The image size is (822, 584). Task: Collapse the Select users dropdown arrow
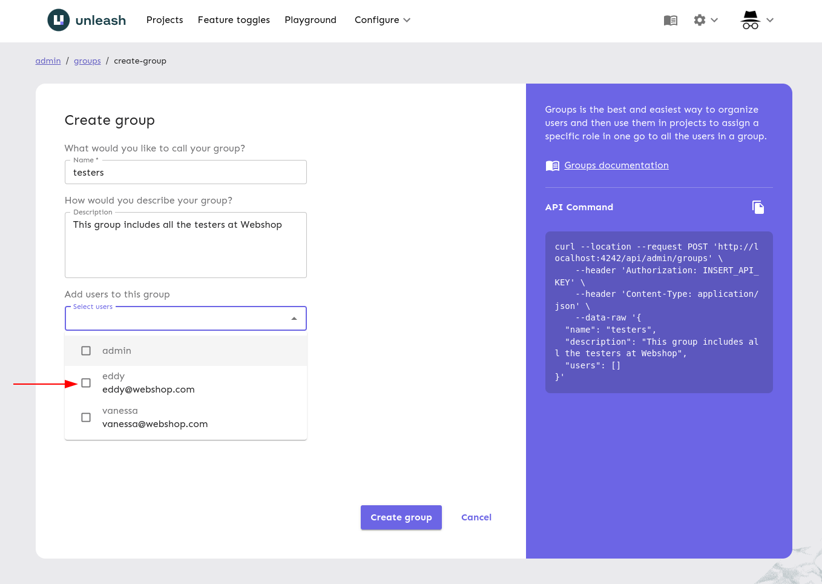[x=294, y=319]
